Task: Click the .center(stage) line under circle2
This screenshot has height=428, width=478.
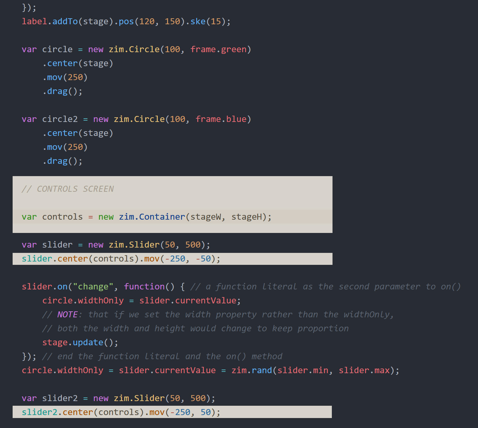Action: [78, 133]
